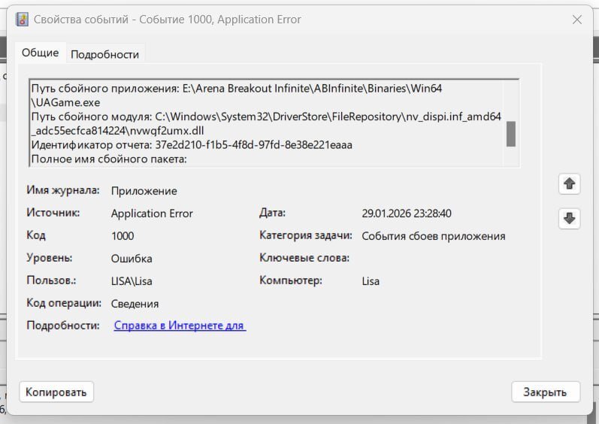Select the Код операции value Сведения
The height and width of the screenshot is (424, 599).
click(135, 304)
